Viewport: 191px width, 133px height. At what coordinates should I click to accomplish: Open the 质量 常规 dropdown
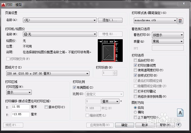pyautogui.click(x=168, y=41)
